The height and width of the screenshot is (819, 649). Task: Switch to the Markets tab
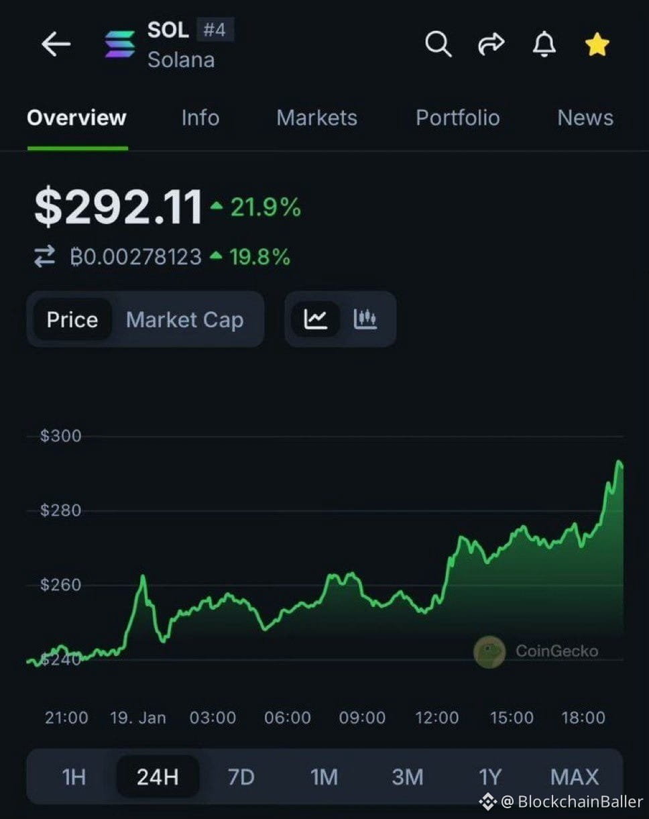coord(316,117)
